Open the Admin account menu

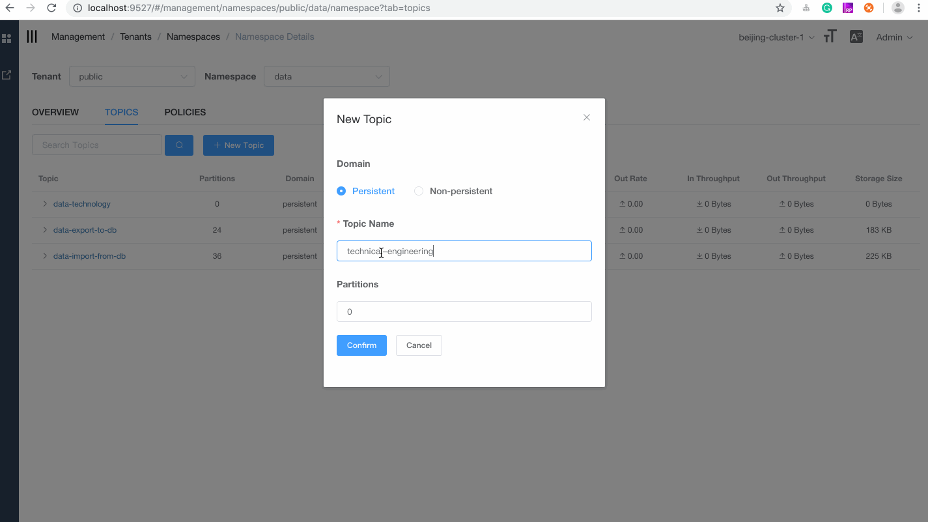(892, 37)
